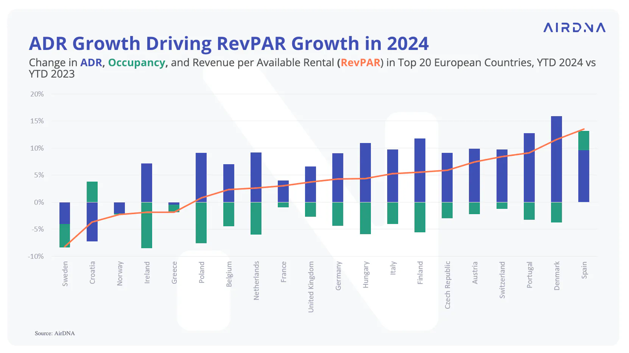The image size is (629, 353).
Task: Click the Switzerland axis label
Action: coord(502,280)
